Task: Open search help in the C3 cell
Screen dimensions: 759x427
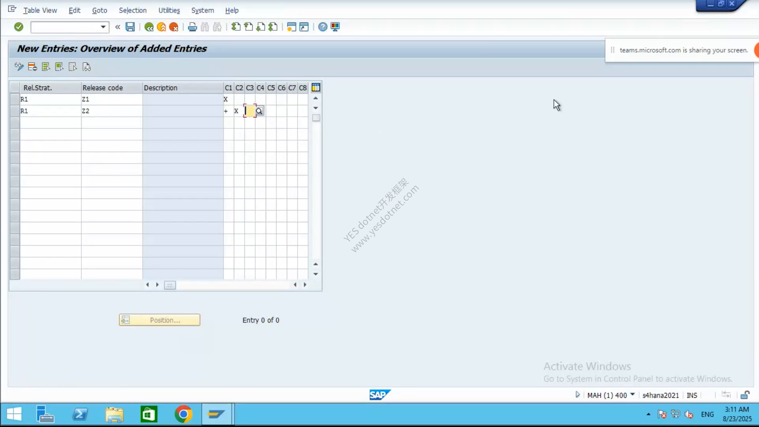Action: [x=259, y=111]
